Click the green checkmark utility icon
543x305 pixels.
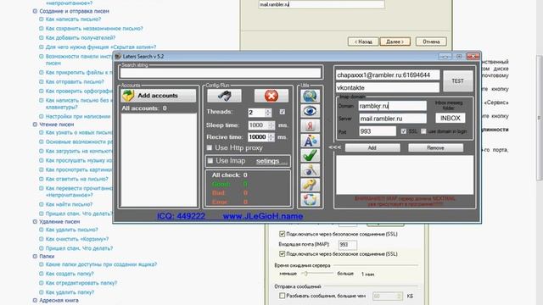pyautogui.click(x=310, y=156)
